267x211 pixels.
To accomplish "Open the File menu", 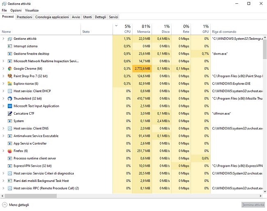I will coord(4,10).
